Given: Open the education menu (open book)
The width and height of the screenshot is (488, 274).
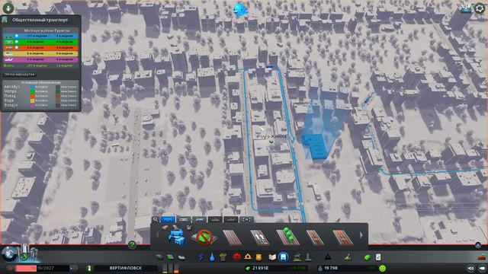Looking at the screenshot, I should (x=272, y=257).
